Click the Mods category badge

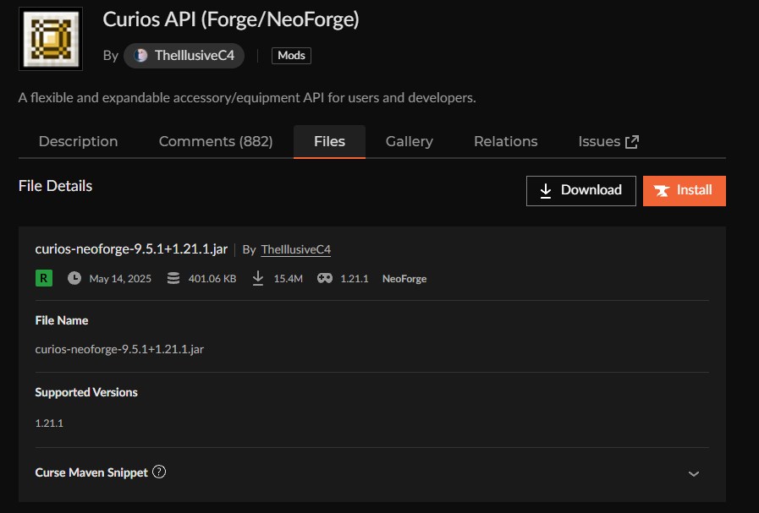[x=290, y=56]
